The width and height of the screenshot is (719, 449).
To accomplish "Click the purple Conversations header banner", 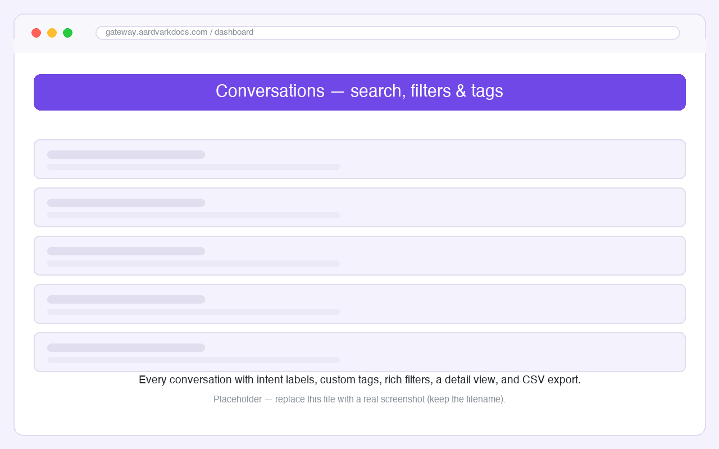I will (359, 92).
